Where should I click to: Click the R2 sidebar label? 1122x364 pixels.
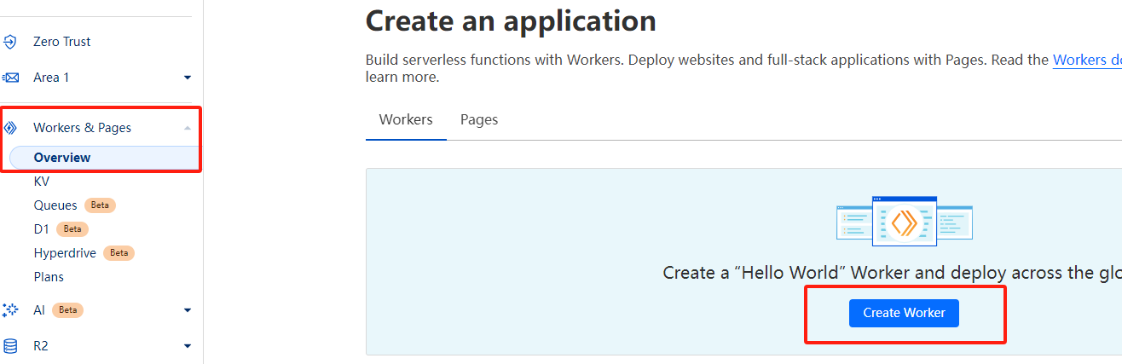coord(41,346)
